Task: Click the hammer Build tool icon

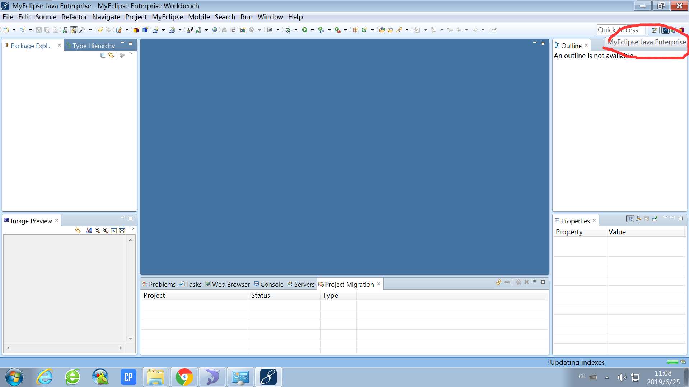Action: 82,30
